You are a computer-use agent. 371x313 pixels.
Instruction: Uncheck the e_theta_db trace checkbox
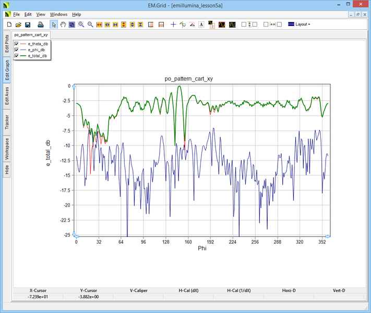(17, 44)
